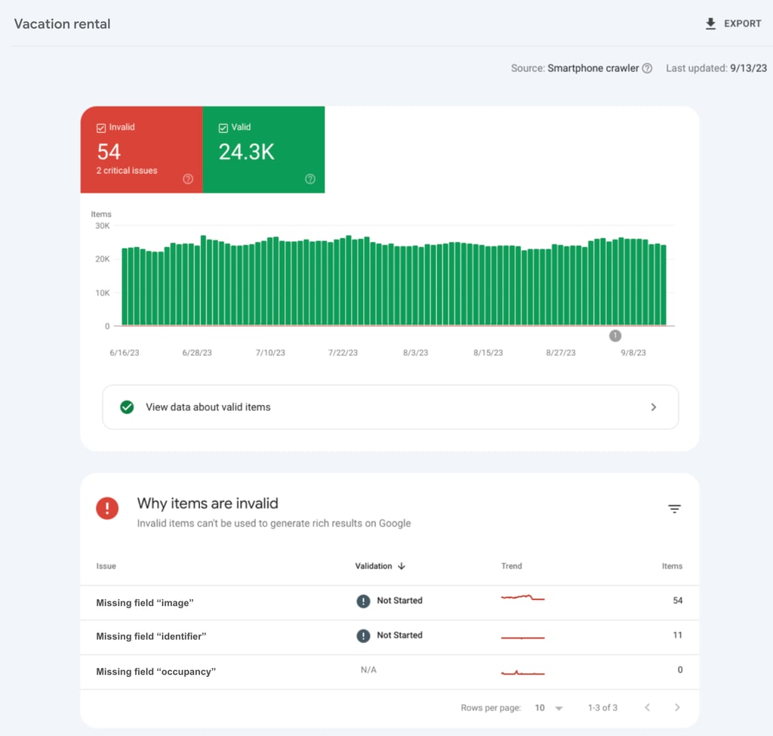Click the 1-3 of 3 pagination text
The image size is (773, 736).
[602, 708]
